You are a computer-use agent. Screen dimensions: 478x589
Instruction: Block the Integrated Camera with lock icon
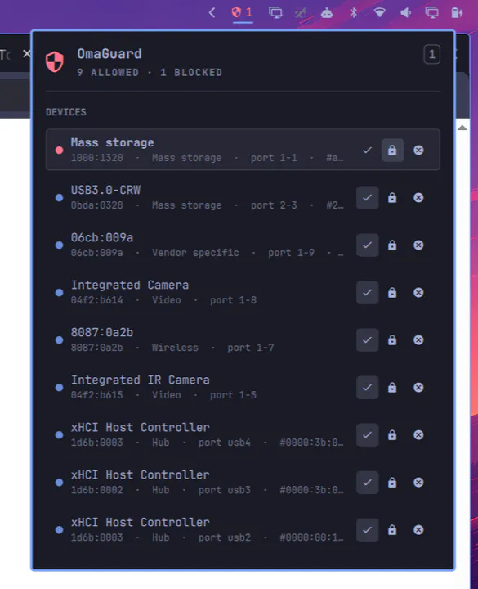coord(392,293)
